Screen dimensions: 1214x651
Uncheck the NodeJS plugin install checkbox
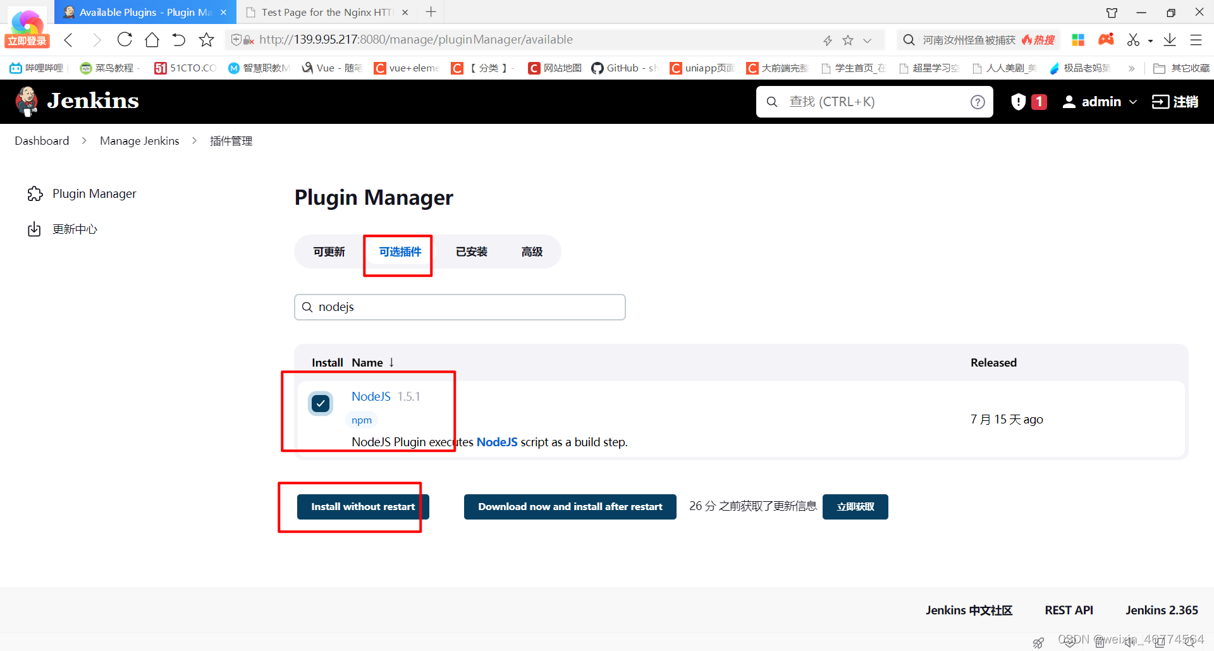click(x=321, y=403)
